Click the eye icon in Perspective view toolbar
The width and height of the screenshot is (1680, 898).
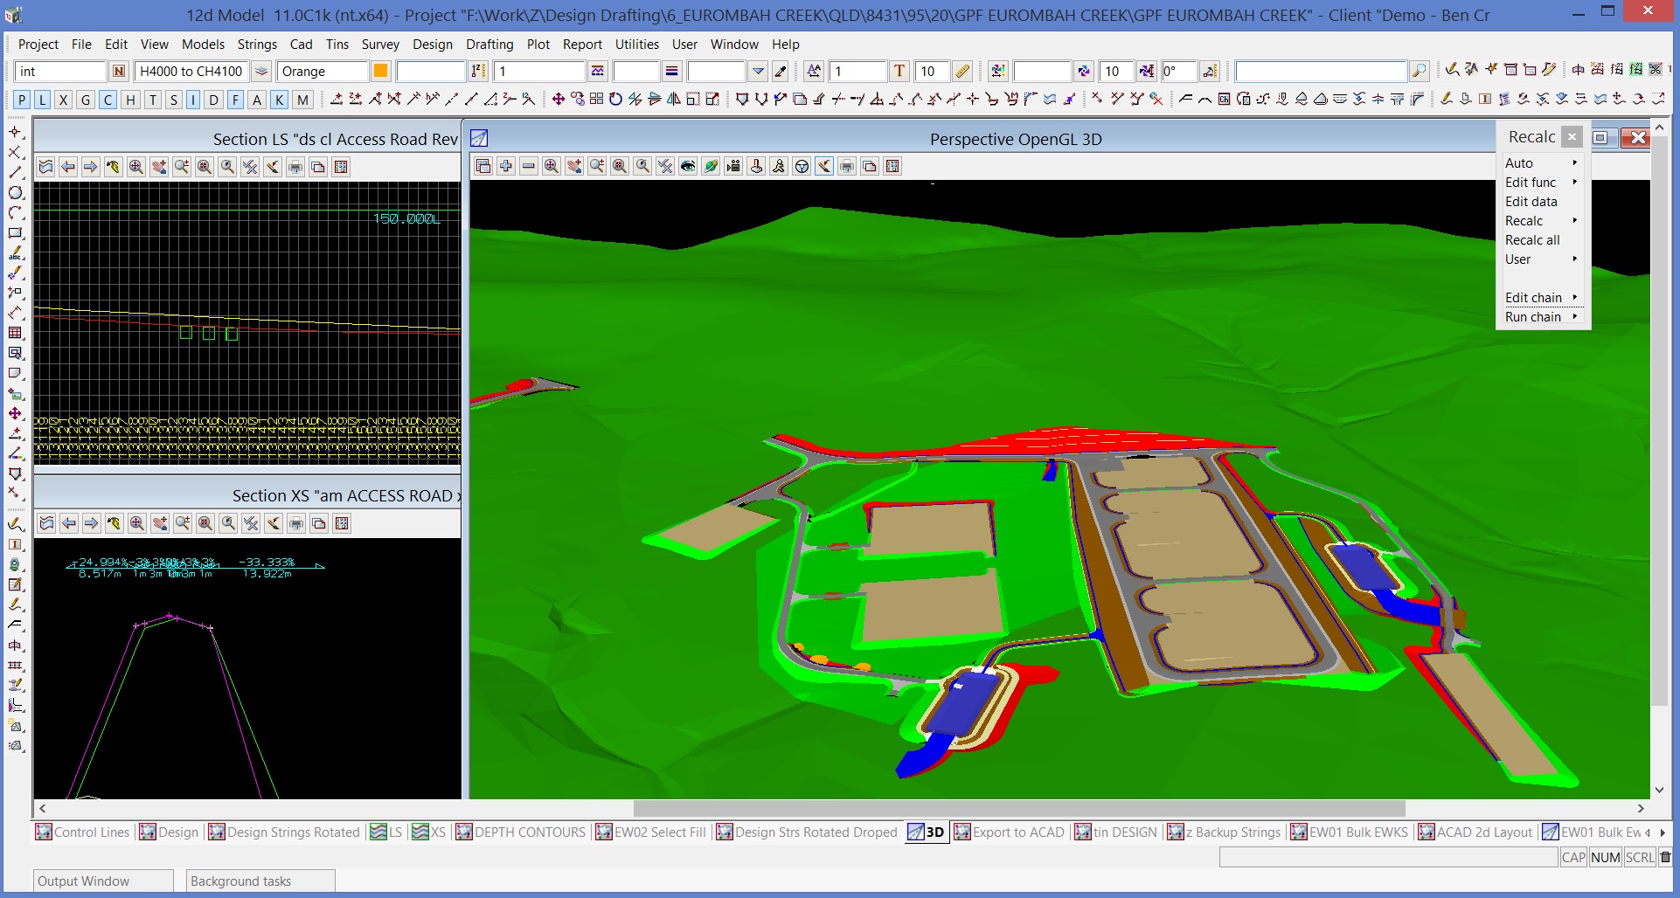point(688,167)
